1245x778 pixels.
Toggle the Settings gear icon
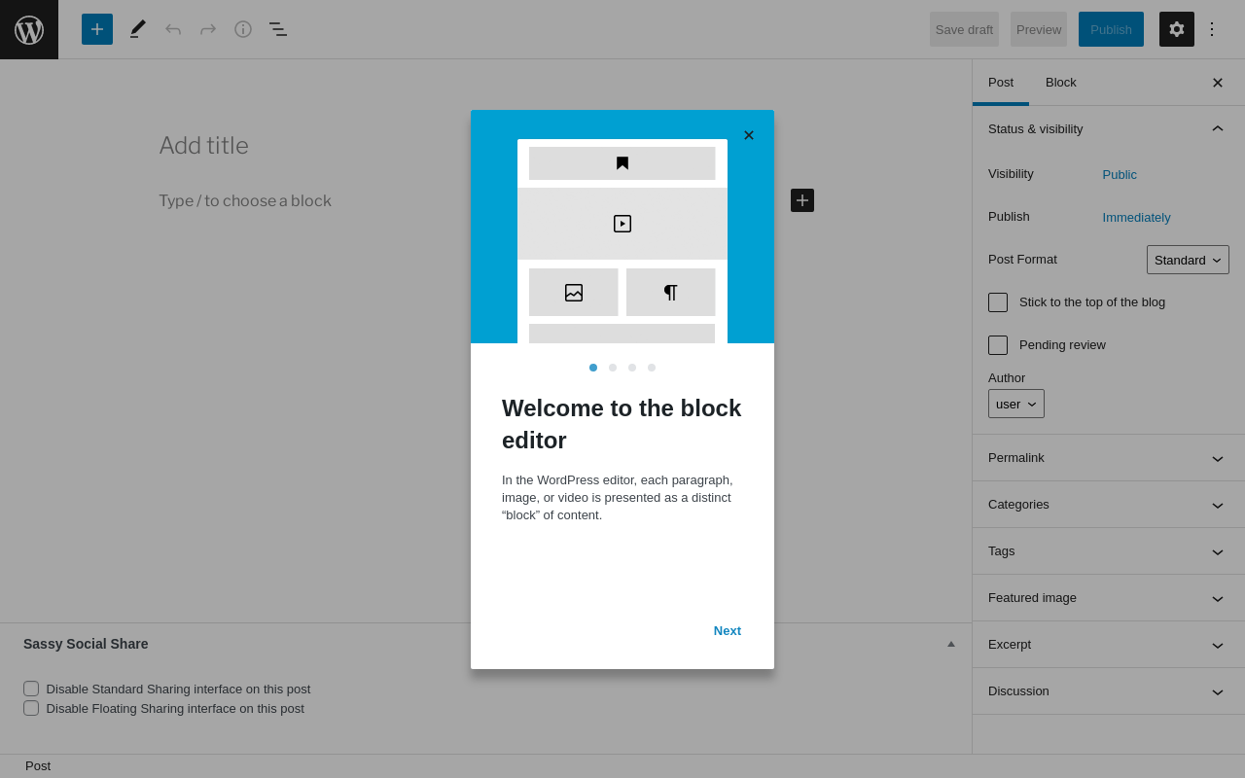1177,29
